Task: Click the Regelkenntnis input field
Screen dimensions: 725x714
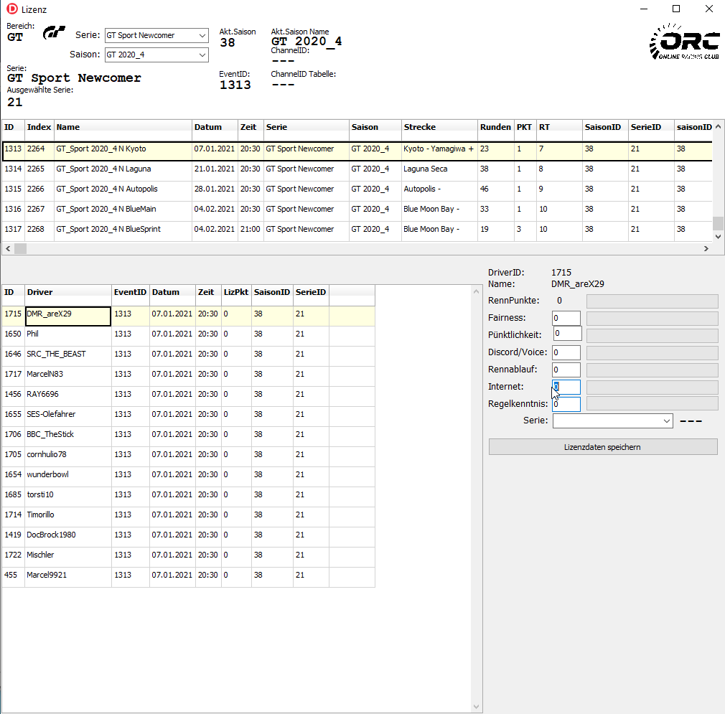Action: coord(566,404)
